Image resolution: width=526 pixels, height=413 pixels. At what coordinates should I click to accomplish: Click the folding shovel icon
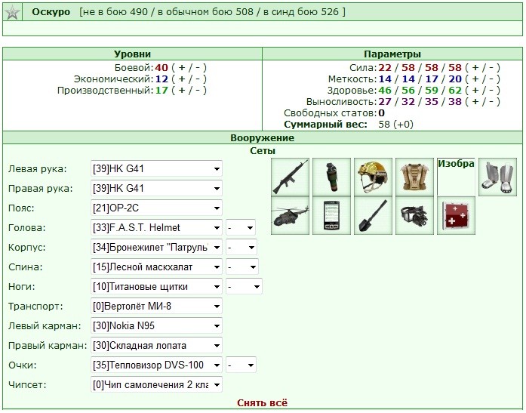pyautogui.click(x=373, y=216)
